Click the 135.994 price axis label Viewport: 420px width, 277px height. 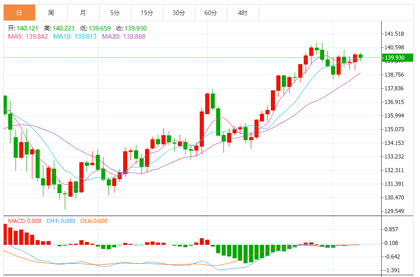pyautogui.click(x=394, y=116)
